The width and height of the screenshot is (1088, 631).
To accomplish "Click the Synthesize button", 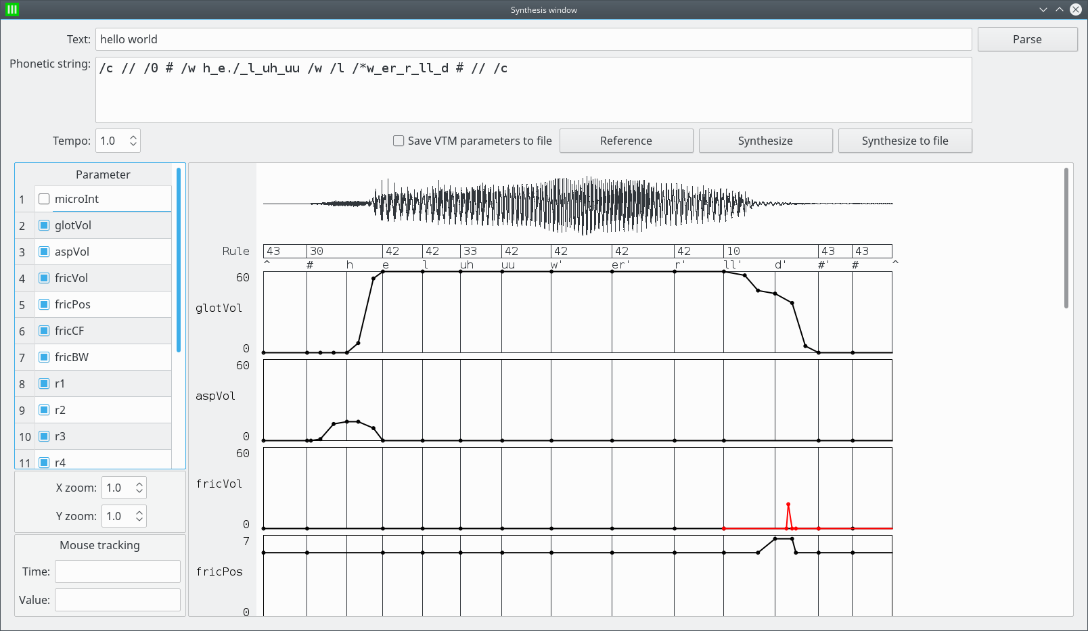I will [x=765, y=141].
